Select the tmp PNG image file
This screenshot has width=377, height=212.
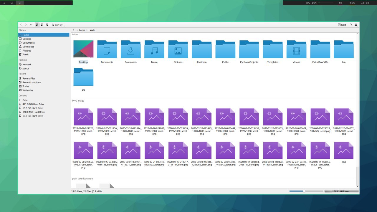[x=344, y=150]
